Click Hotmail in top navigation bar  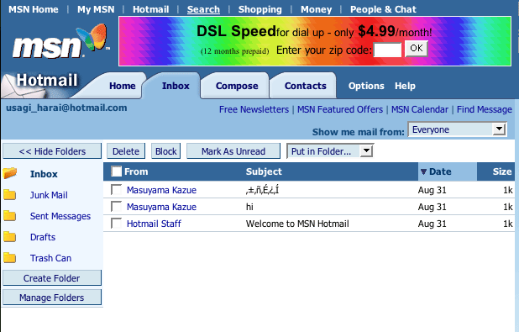tap(150, 9)
